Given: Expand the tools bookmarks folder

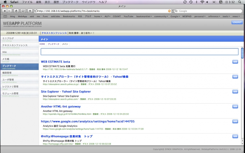Looking at the screenshot, I should (226, 17).
